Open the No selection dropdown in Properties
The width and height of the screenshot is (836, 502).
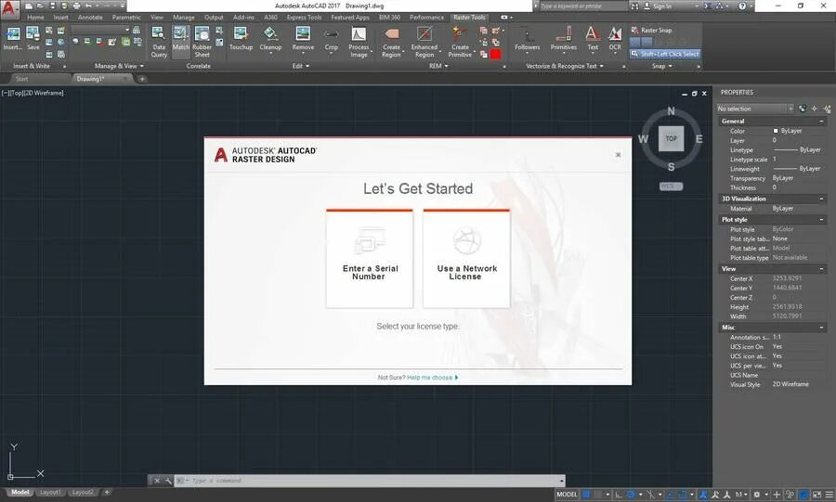[x=755, y=109]
